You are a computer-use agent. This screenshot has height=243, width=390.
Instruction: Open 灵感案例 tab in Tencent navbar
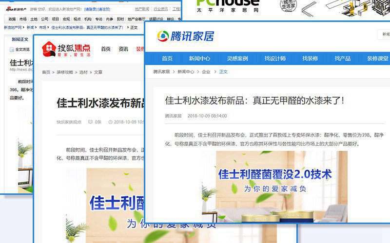[237, 58]
